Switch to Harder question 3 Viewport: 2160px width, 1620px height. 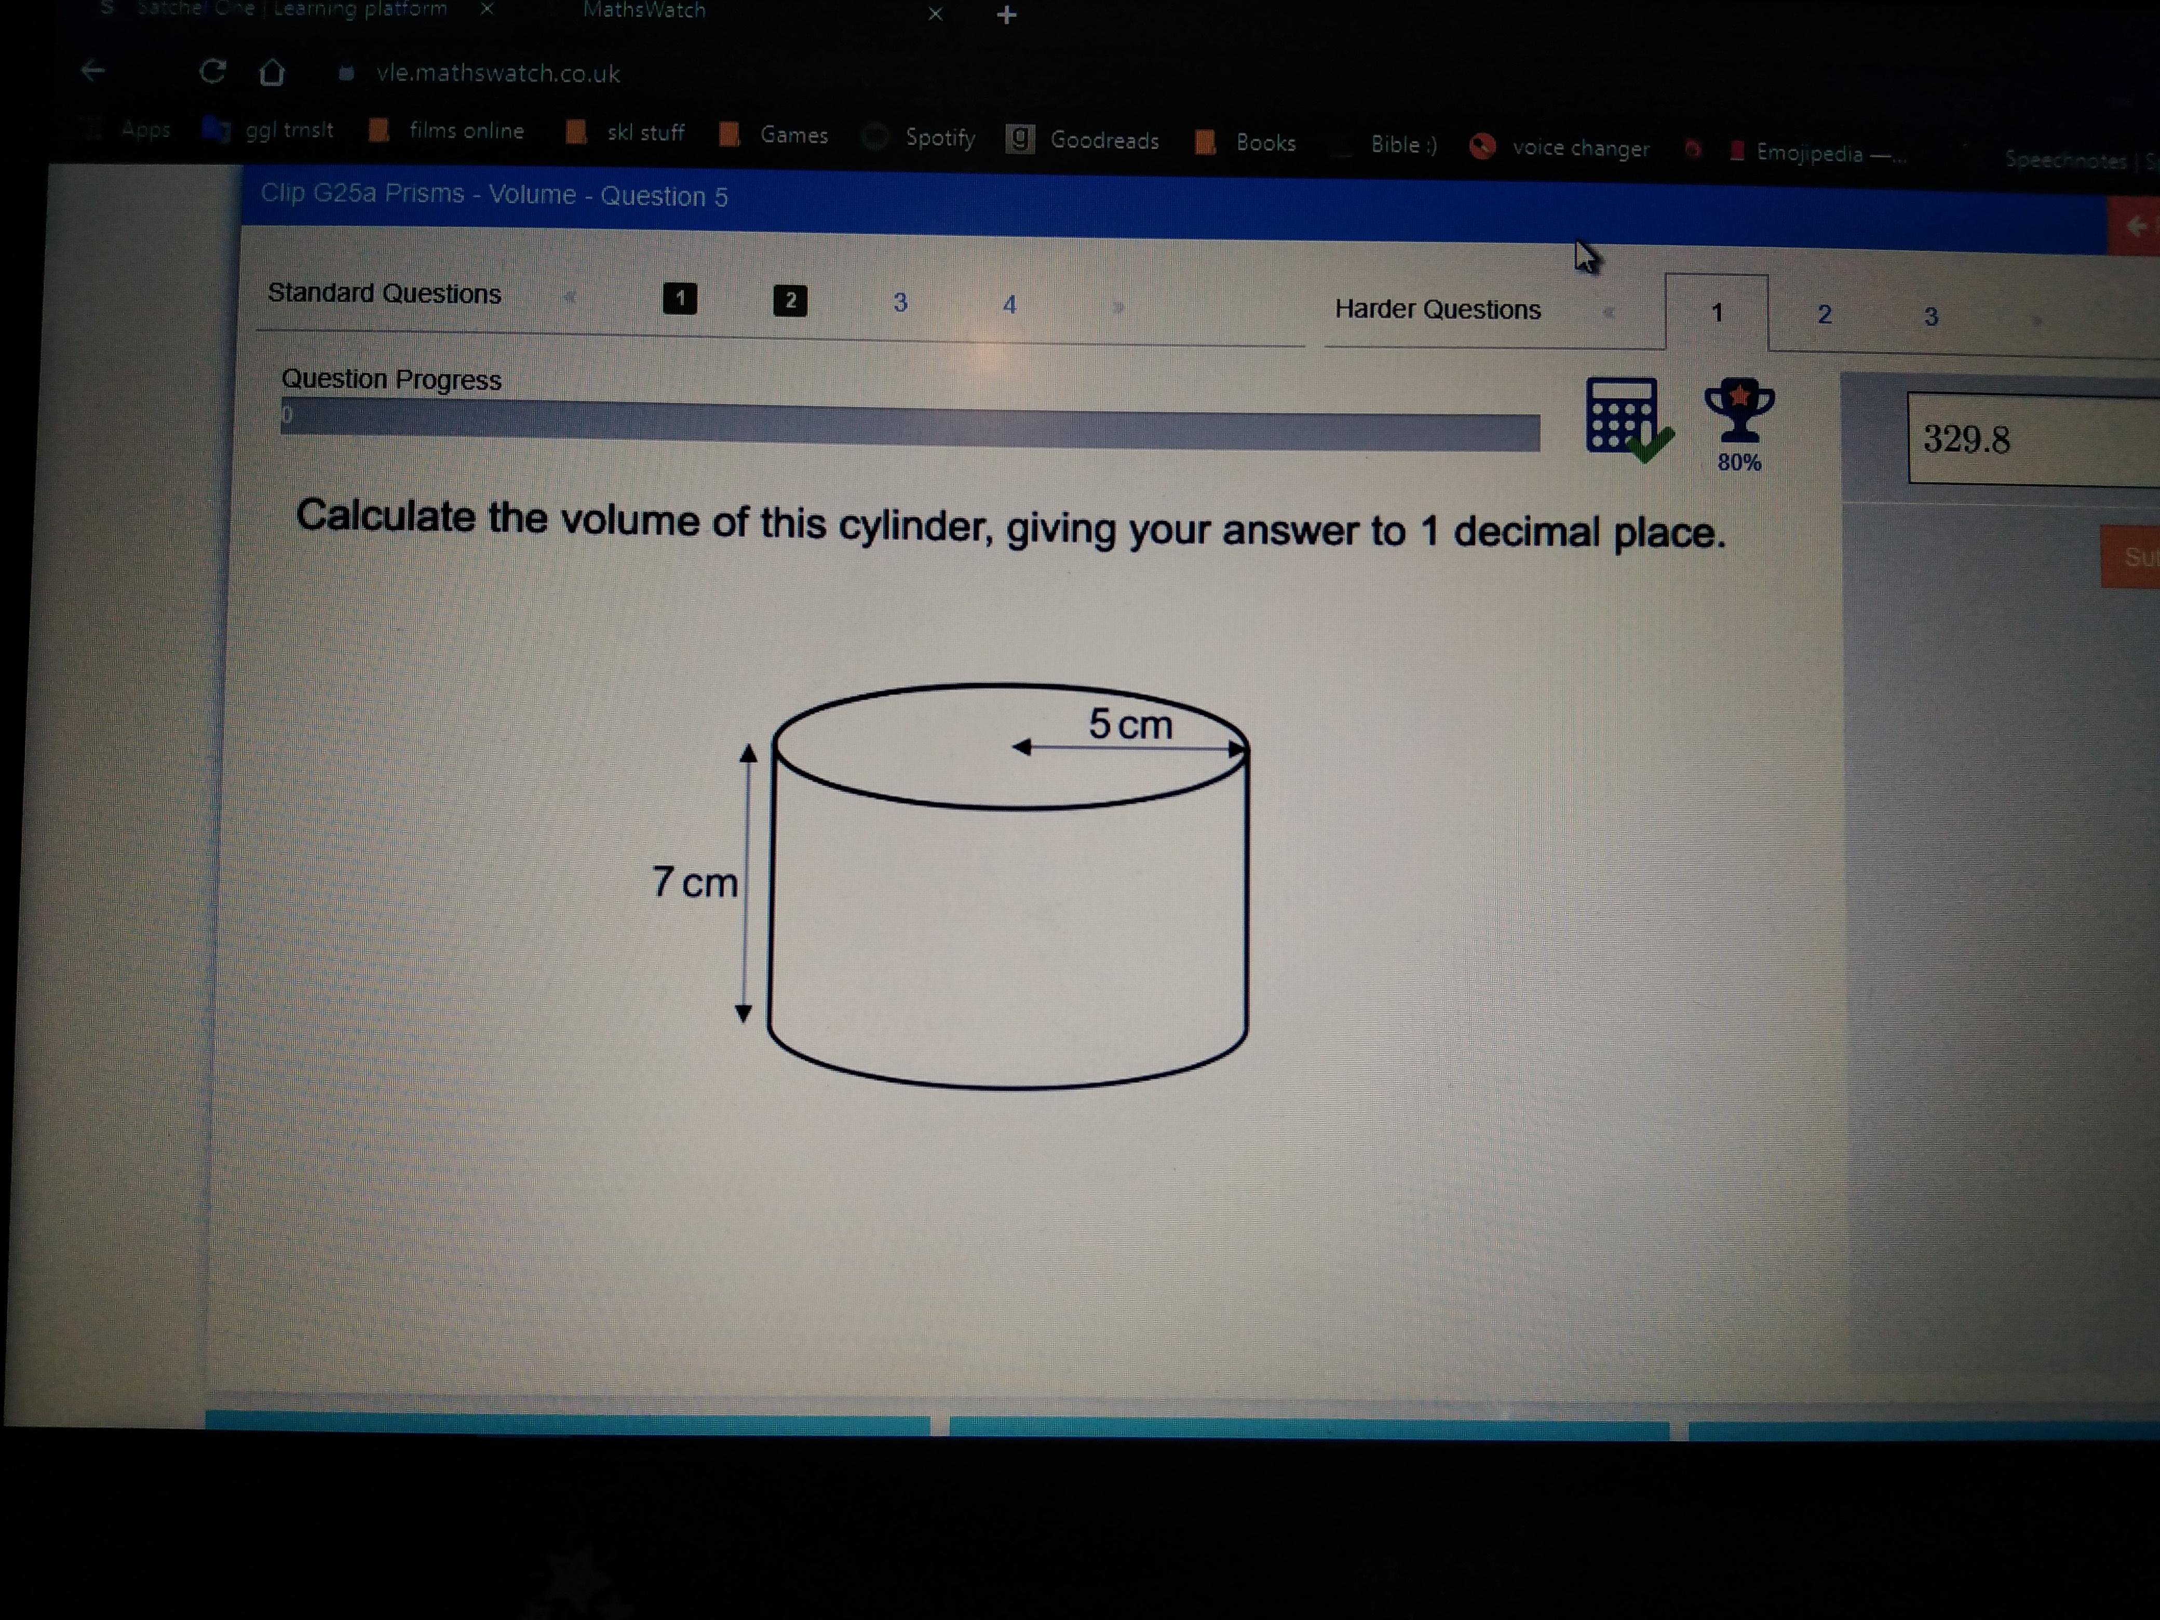coord(1931,316)
